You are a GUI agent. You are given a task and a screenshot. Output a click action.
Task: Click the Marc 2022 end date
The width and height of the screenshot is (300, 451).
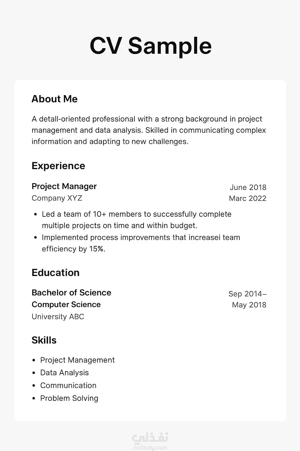[248, 198]
